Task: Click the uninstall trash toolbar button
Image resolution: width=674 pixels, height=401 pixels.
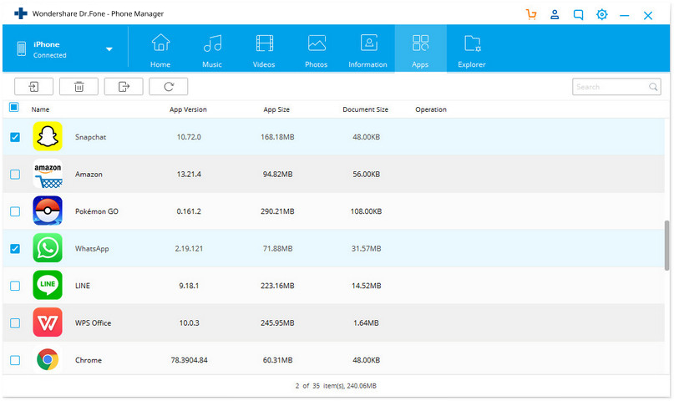Action: pyautogui.click(x=79, y=86)
